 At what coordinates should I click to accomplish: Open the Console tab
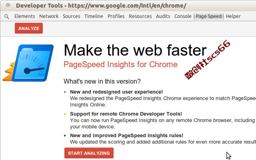(x=183, y=16)
